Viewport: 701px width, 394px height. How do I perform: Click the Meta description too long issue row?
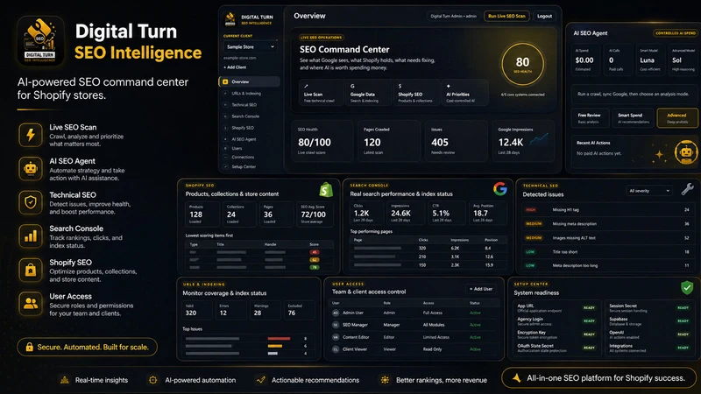coord(607,265)
